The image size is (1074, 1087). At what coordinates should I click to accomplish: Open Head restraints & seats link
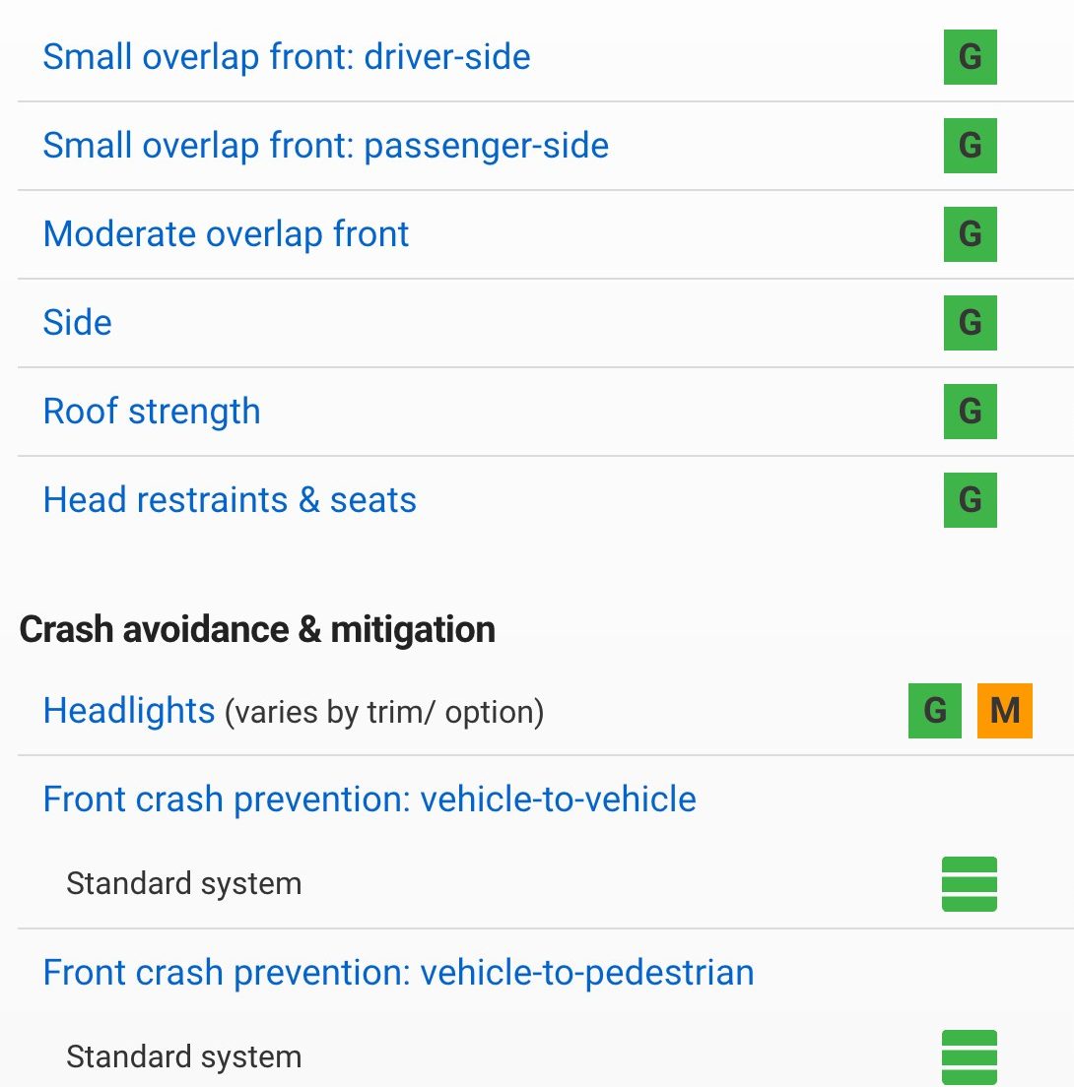pyautogui.click(x=230, y=500)
